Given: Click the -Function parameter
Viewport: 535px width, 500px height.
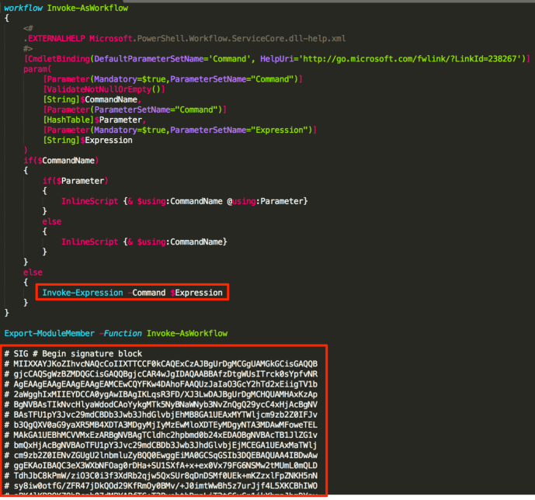Looking at the screenshot, I should click(120, 333).
